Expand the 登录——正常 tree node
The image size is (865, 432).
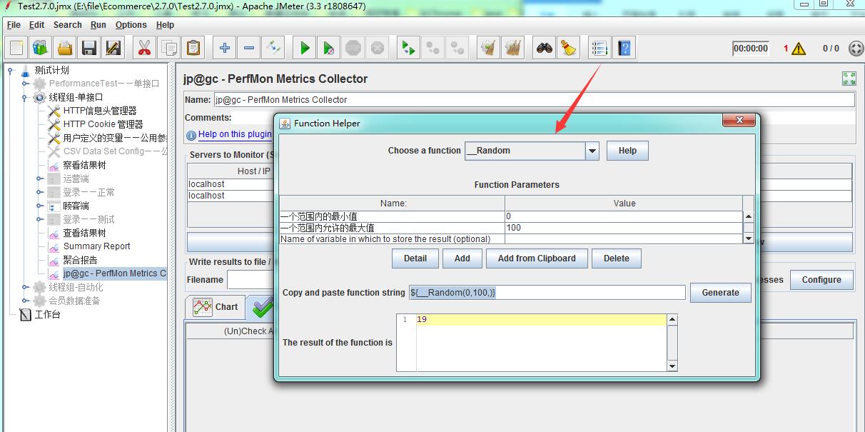pyautogui.click(x=40, y=193)
